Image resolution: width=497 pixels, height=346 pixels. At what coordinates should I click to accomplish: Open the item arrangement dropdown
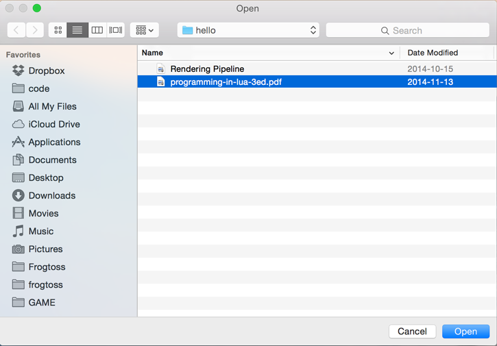pos(145,30)
